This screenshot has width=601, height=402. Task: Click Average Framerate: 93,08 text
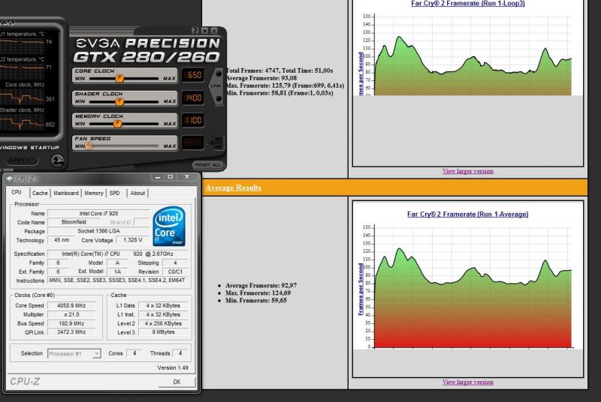(x=261, y=78)
